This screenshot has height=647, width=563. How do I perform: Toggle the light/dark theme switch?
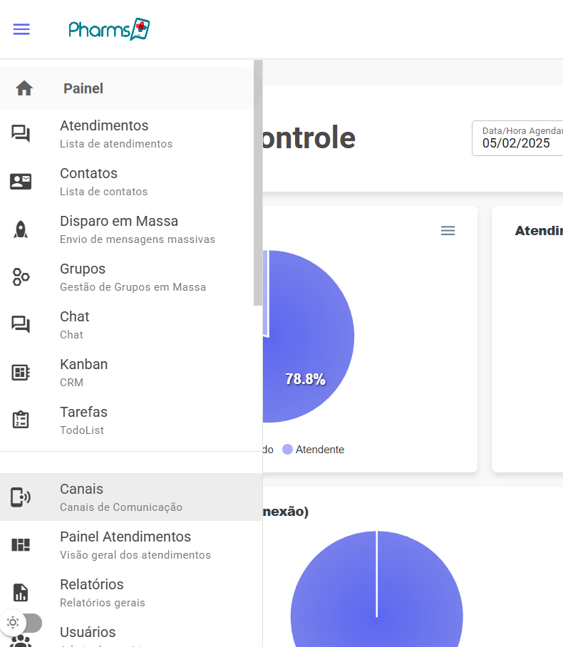tap(21, 623)
